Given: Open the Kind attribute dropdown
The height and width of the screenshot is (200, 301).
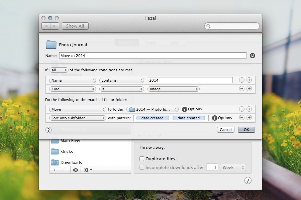Looking at the screenshot, I should pos(73,89).
